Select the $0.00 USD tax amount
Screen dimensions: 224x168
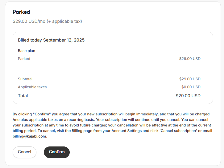[x=191, y=87]
